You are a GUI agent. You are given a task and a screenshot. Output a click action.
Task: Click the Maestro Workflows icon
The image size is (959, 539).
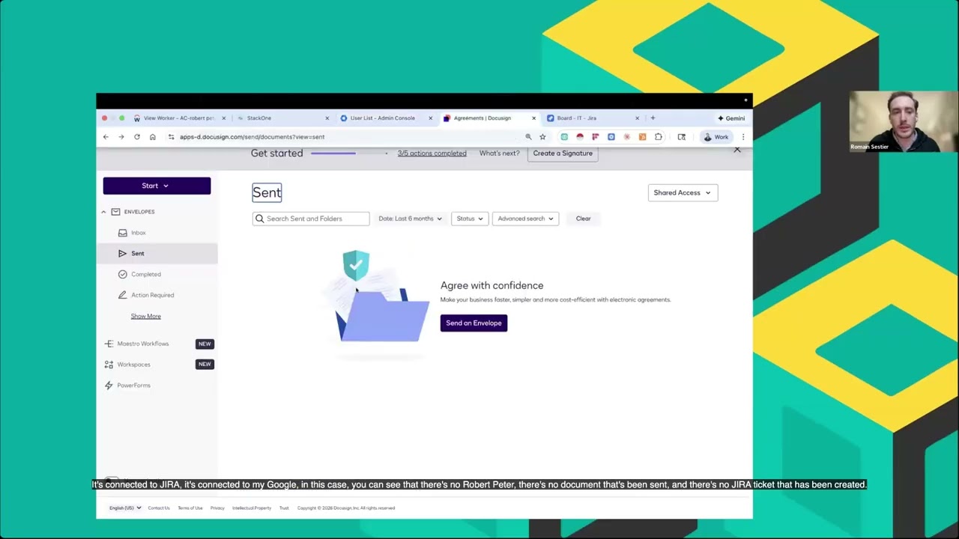click(x=109, y=344)
